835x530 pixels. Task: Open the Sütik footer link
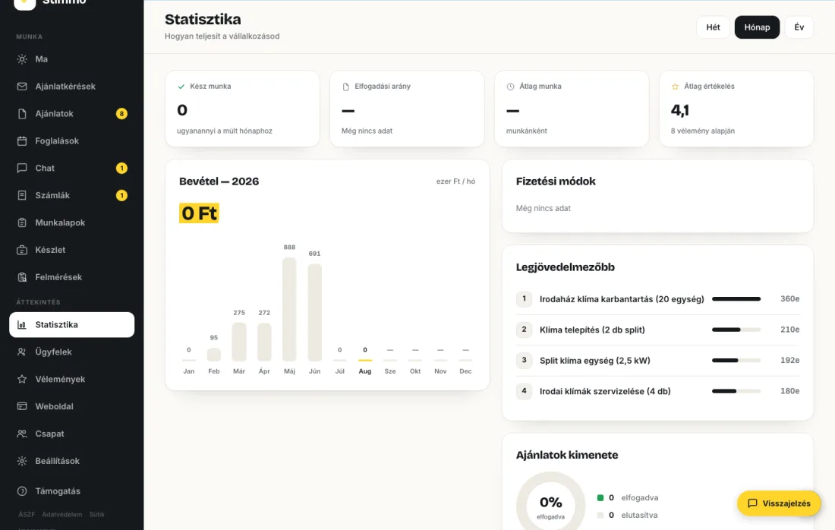[96, 515]
